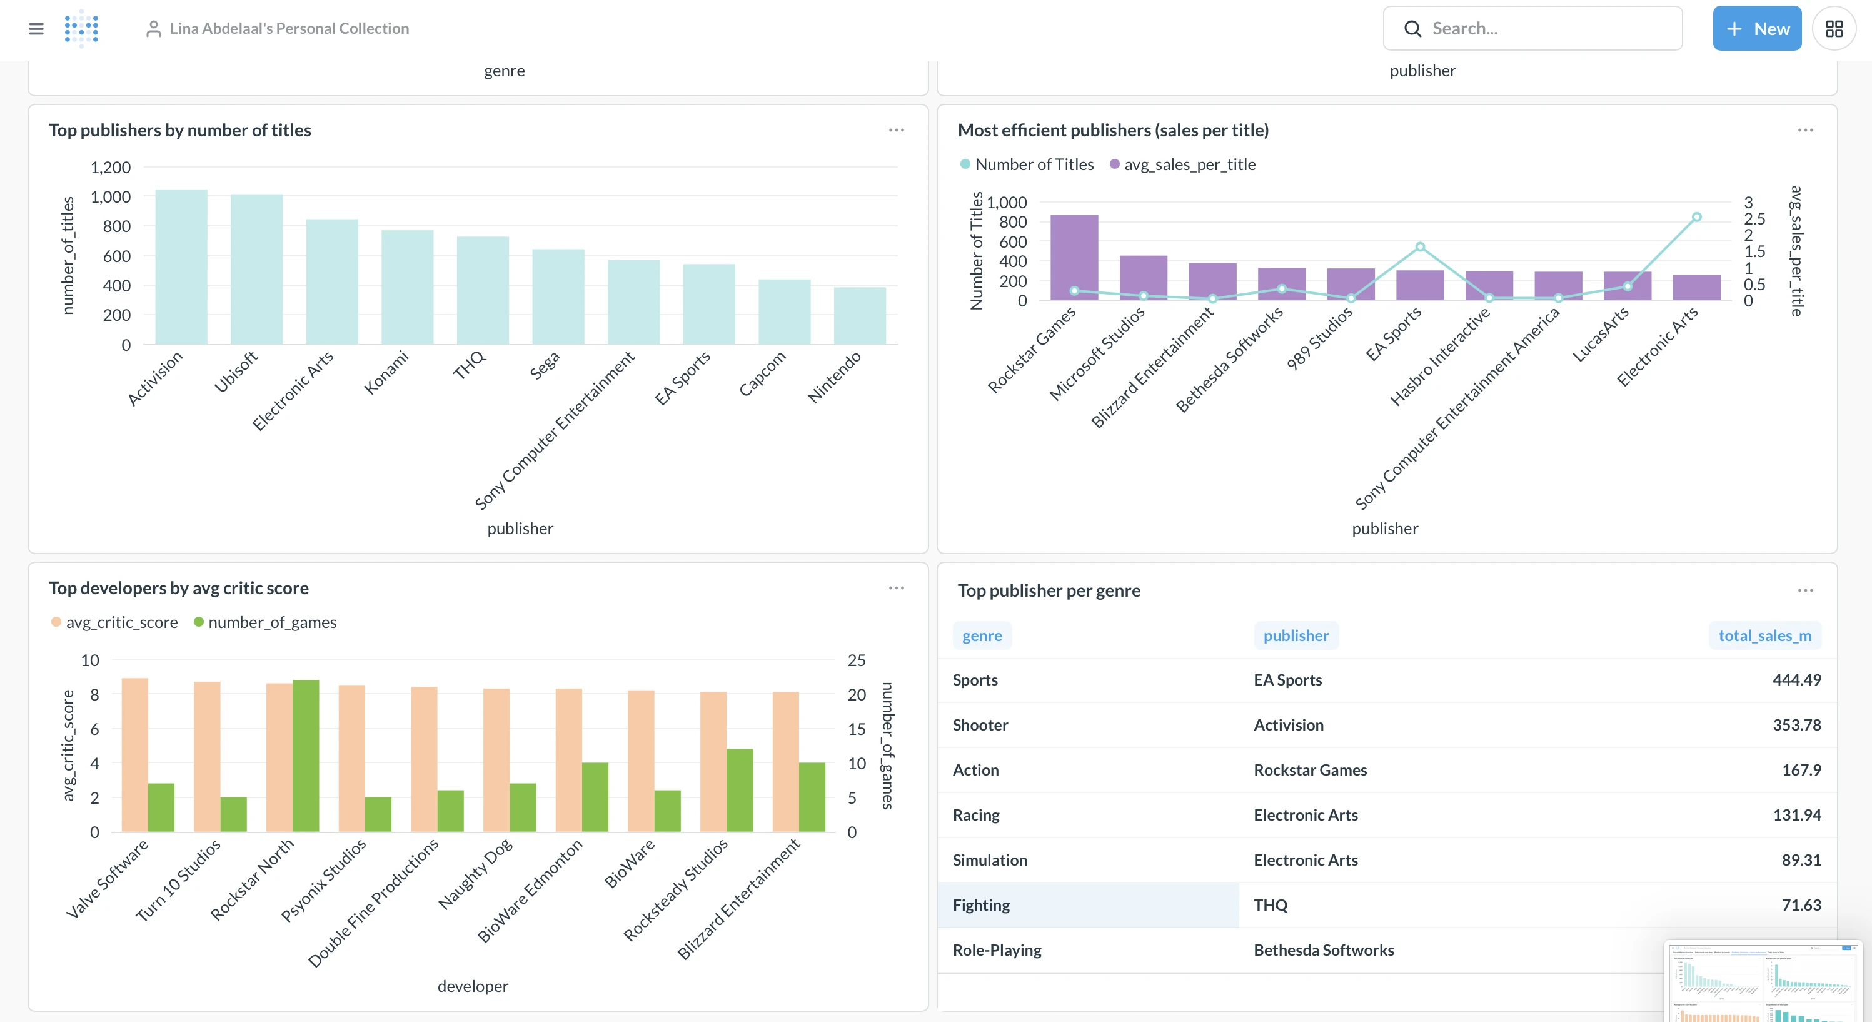Open ellipsis menu on Top publisher per genre card
Image resolution: width=1872 pixels, height=1022 pixels.
click(1805, 590)
